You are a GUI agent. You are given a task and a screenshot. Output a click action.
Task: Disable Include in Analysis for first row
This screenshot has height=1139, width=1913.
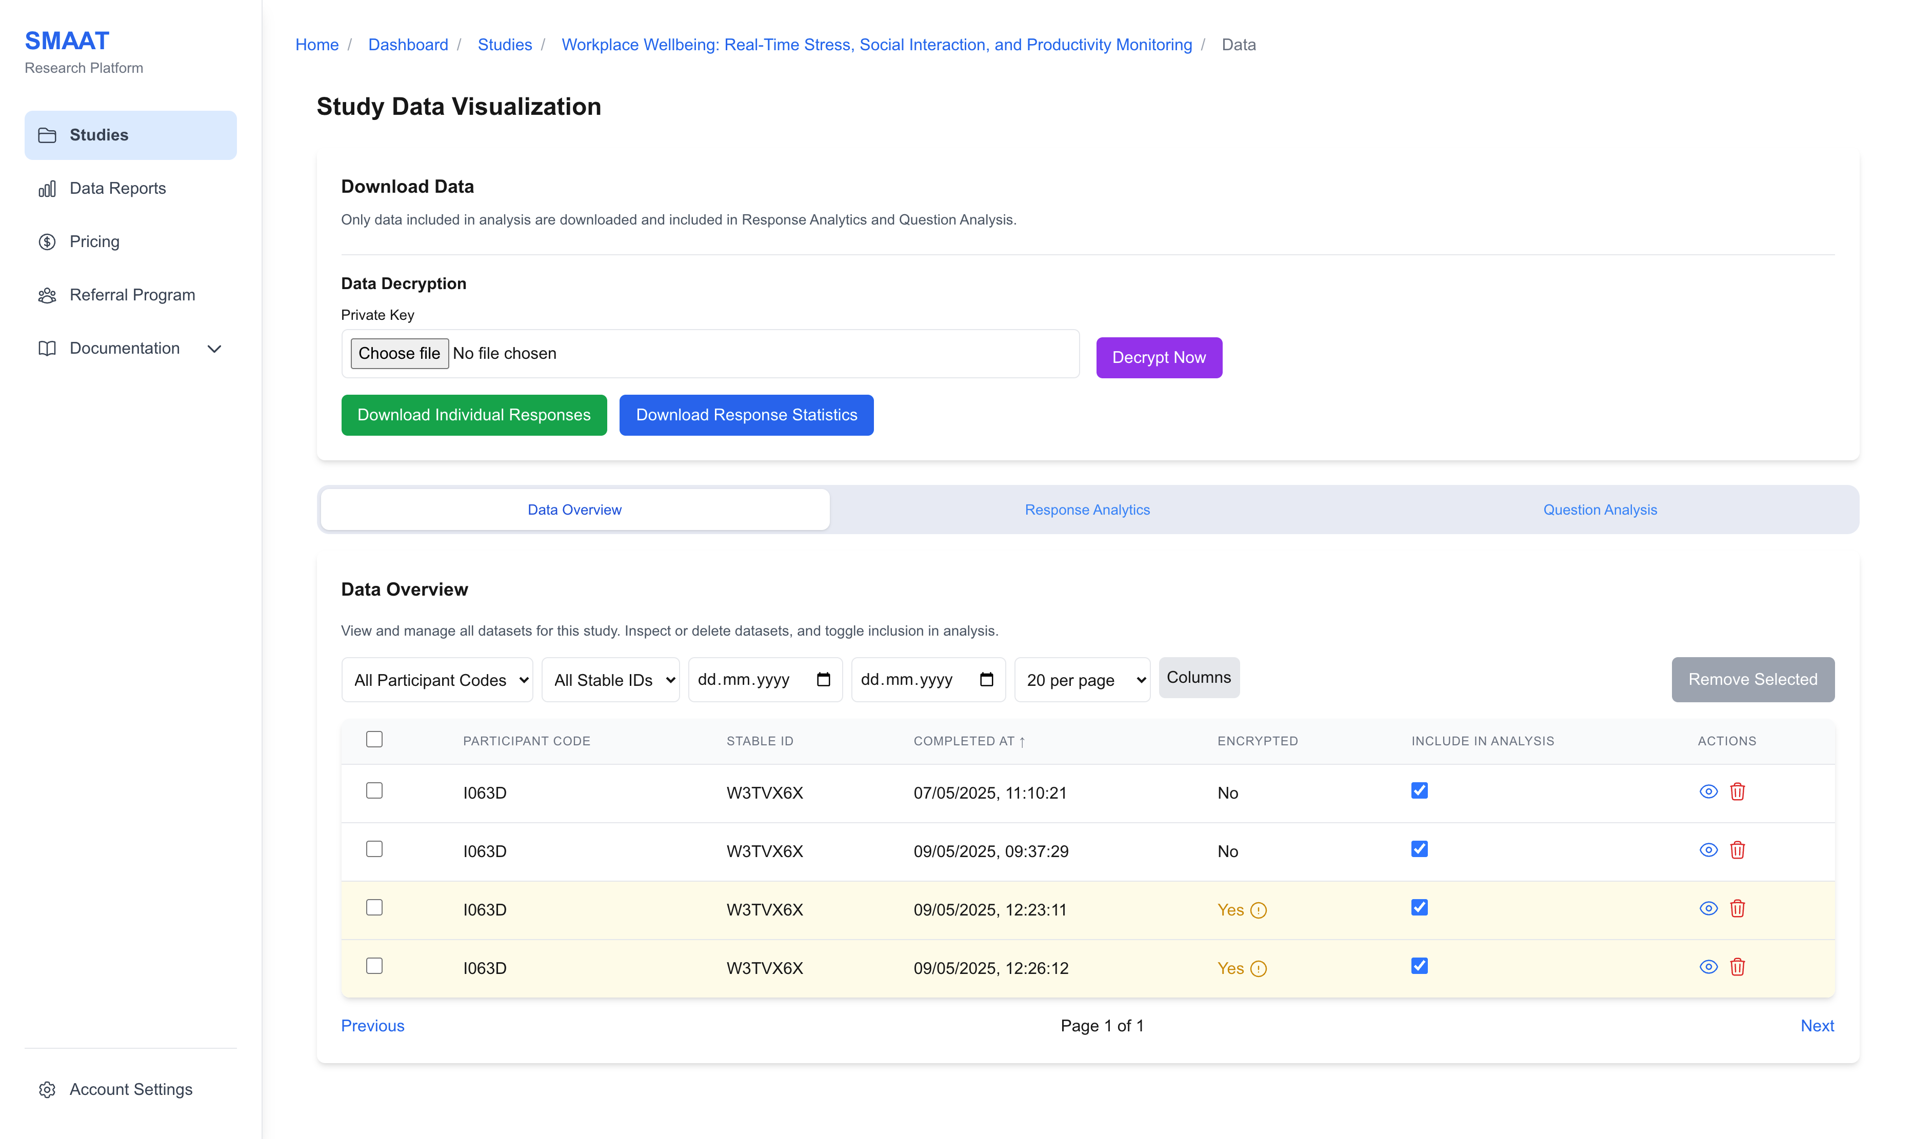1419,790
